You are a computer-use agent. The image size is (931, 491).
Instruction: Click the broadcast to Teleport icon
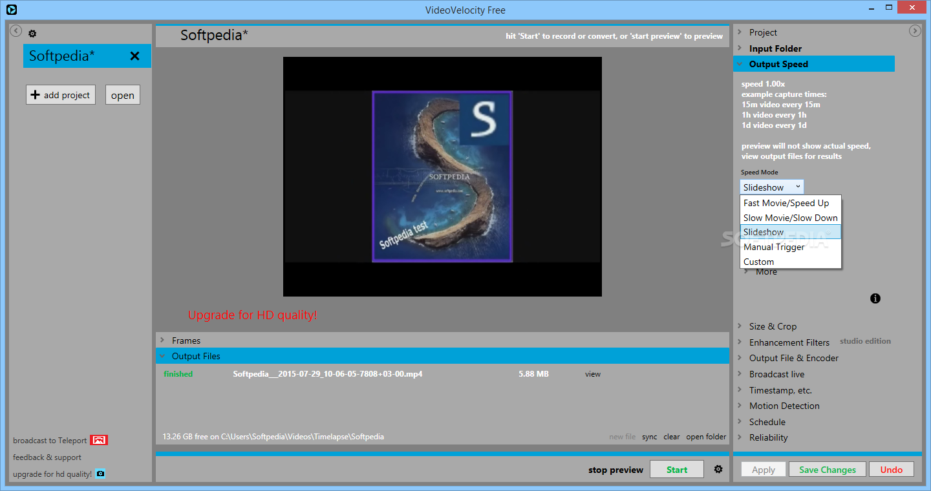[99, 441]
